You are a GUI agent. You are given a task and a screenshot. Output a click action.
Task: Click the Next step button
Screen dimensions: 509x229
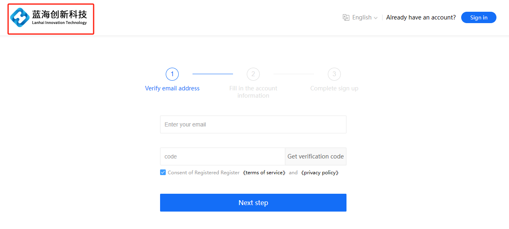click(253, 203)
